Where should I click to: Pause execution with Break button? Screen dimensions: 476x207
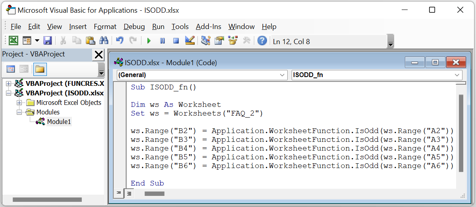pyautogui.click(x=163, y=41)
